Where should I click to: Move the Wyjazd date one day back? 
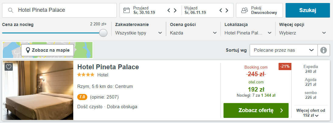[x=221, y=10]
